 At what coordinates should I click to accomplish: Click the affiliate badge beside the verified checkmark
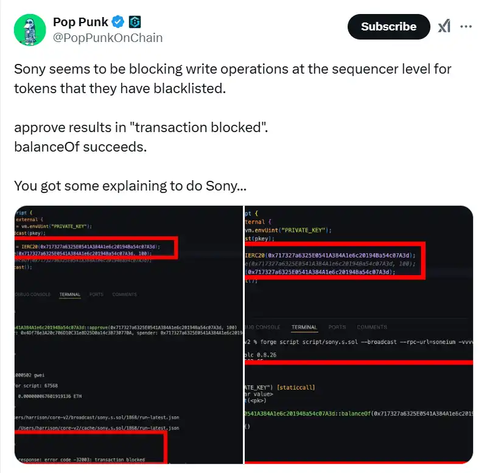(x=135, y=22)
